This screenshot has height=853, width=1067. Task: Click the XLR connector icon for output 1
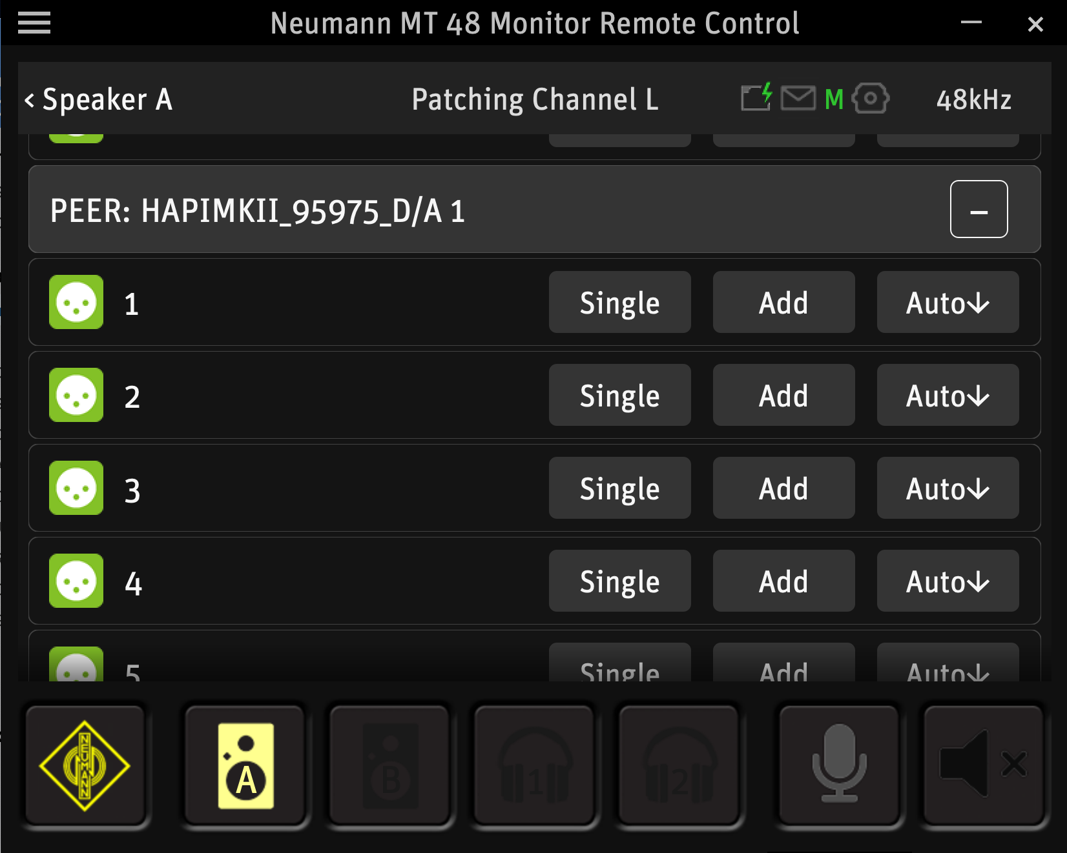click(76, 302)
